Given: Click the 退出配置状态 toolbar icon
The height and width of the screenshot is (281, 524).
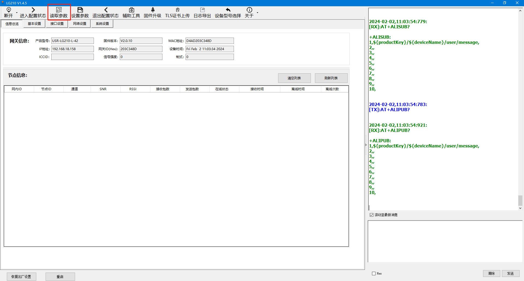Looking at the screenshot, I should (106, 10).
